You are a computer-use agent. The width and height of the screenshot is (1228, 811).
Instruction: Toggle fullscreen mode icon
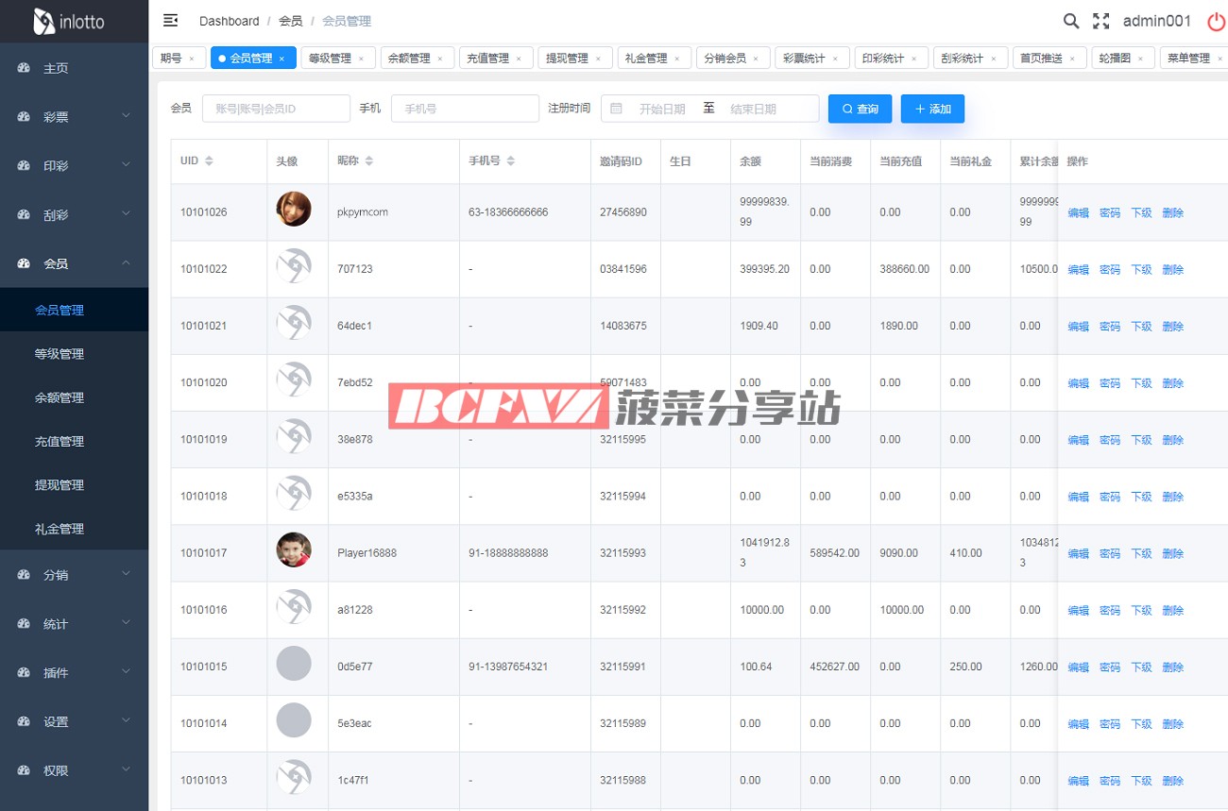pos(1100,21)
